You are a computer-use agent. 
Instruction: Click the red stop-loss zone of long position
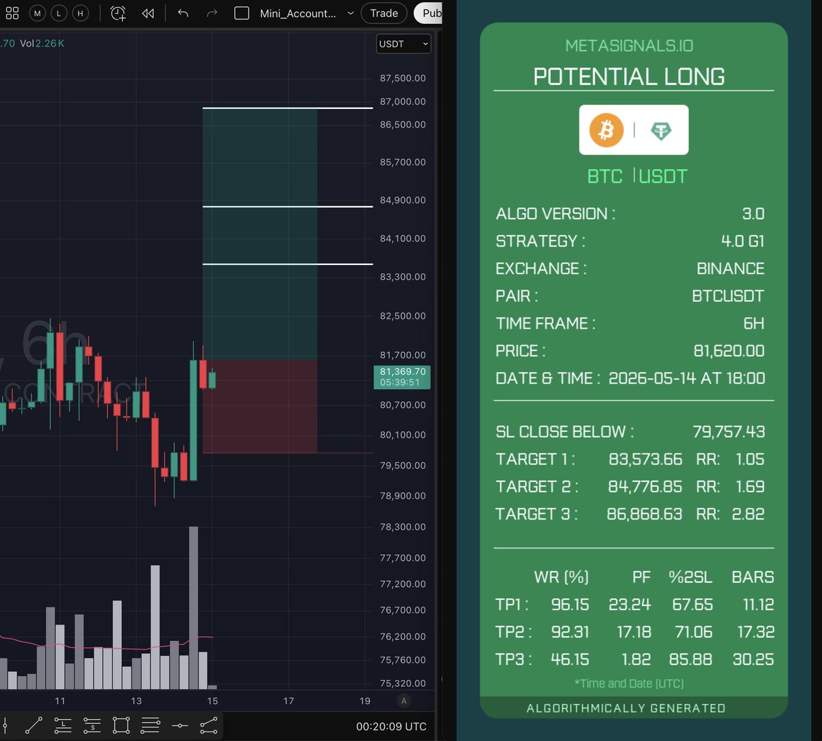(x=260, y=406)
